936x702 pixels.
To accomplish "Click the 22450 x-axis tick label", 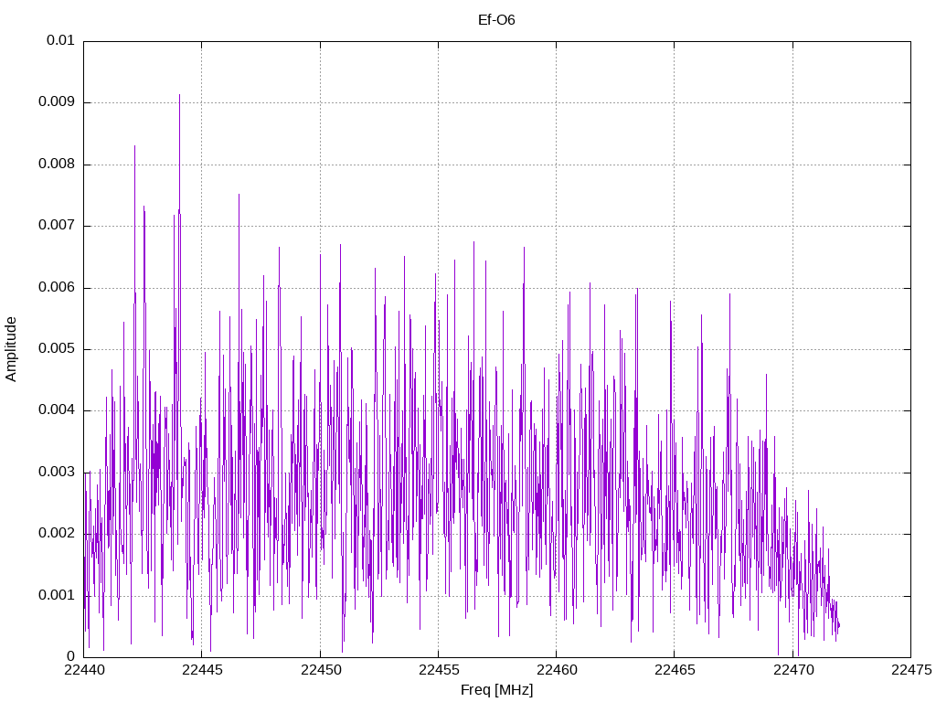I will click(x=321, y=670).
